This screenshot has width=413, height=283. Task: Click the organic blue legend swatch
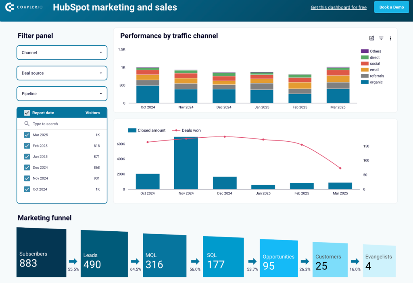coord(365,82)
